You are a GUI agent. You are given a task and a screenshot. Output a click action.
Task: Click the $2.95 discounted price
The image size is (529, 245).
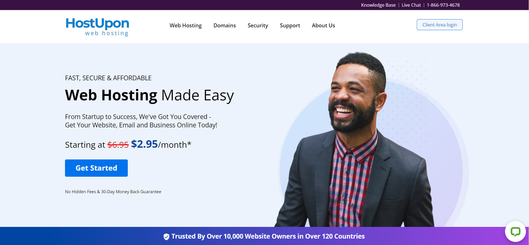(x=144, y=144)
